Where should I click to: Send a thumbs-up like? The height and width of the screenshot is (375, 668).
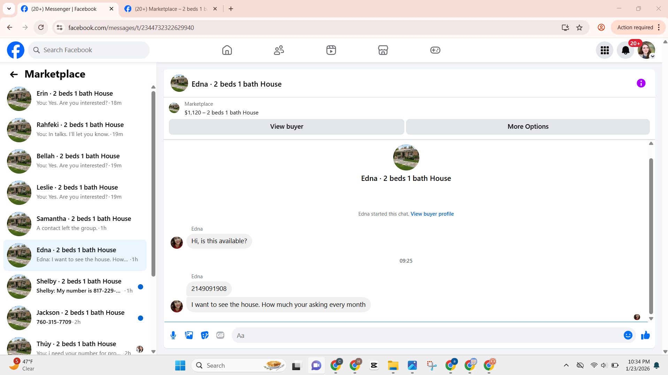pyautogui.click(x=645, y=335)
